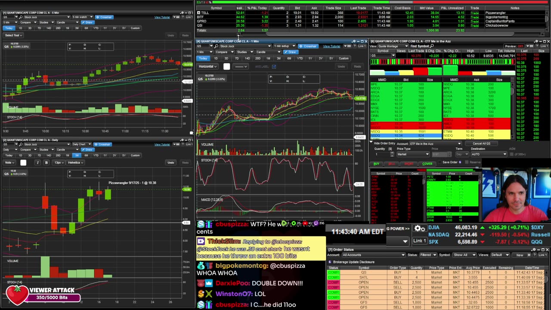Open Account dropdown in order entry
The image size is (551, 310).
click(x=436, y=144)
